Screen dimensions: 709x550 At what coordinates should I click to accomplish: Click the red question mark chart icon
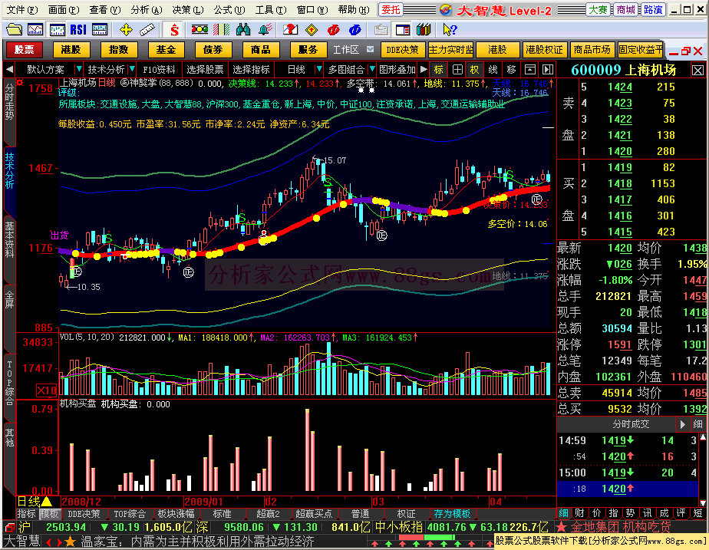point(290,30)
